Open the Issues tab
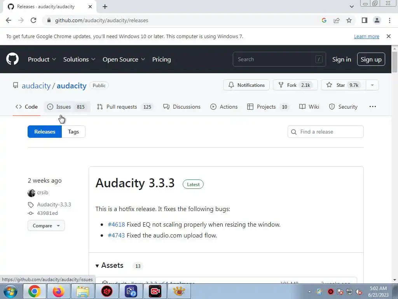The height and width of the screenshot is (299, 398). tap(67, 107)
